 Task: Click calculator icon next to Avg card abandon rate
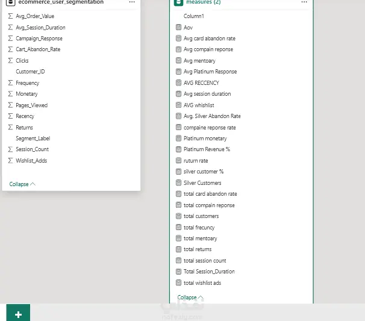pyautogui.click(x=178, y=38)
